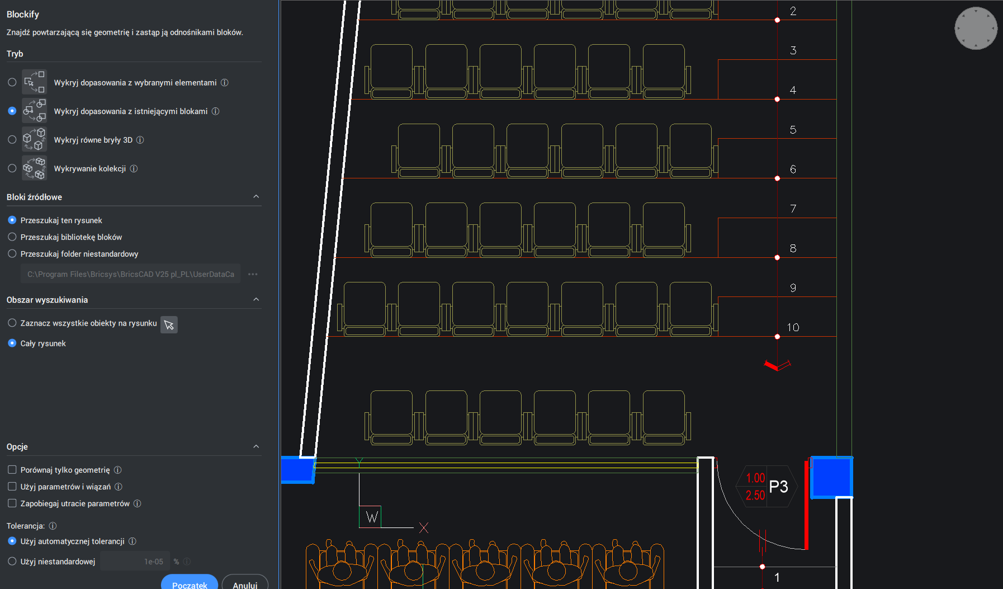The image size is (1003, 589).
Task: Click the custom folder path field
Action: [130, 274]
